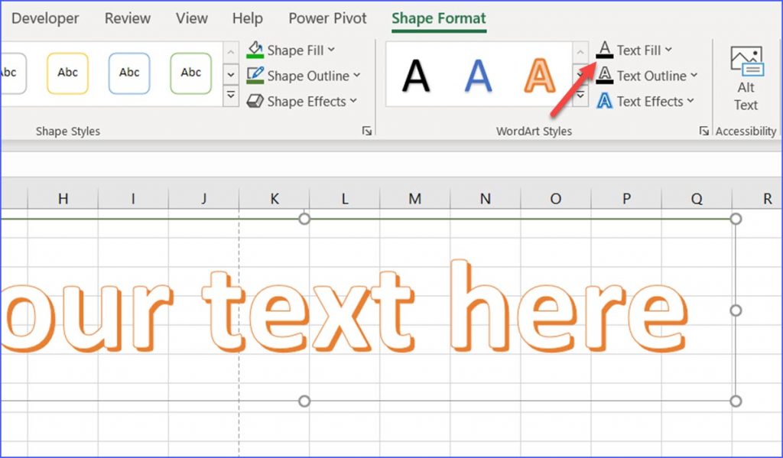Open the Alt Text pane

coord(744,80)
